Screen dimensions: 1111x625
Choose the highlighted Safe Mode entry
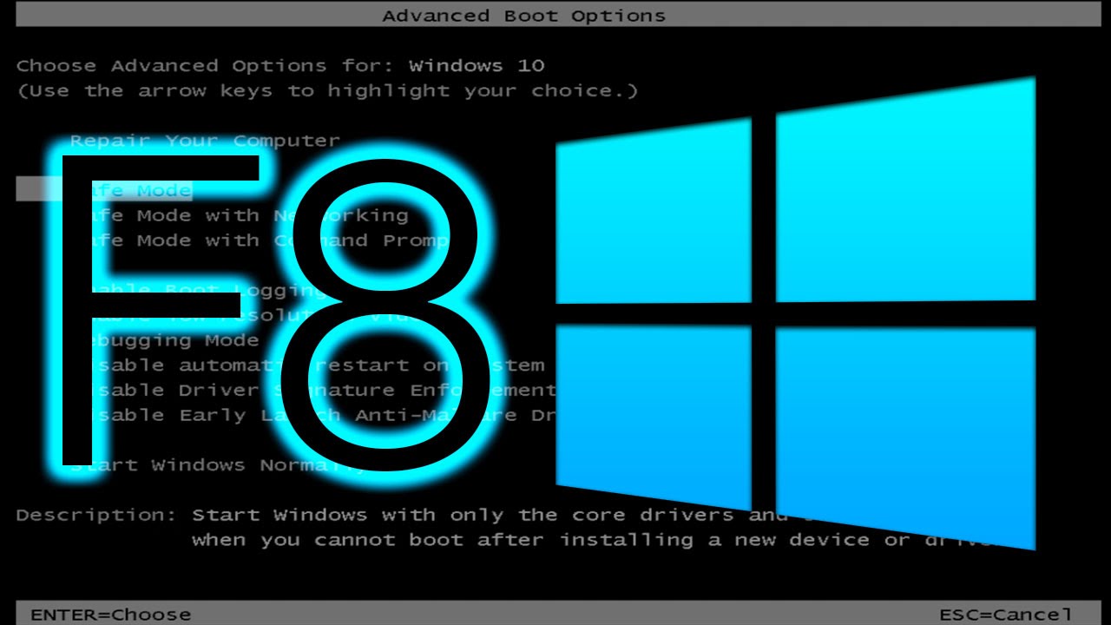tap(104, 190)
